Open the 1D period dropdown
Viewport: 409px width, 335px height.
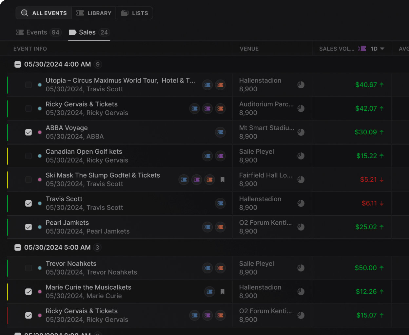pyautogui.click(x=377, y=49)
